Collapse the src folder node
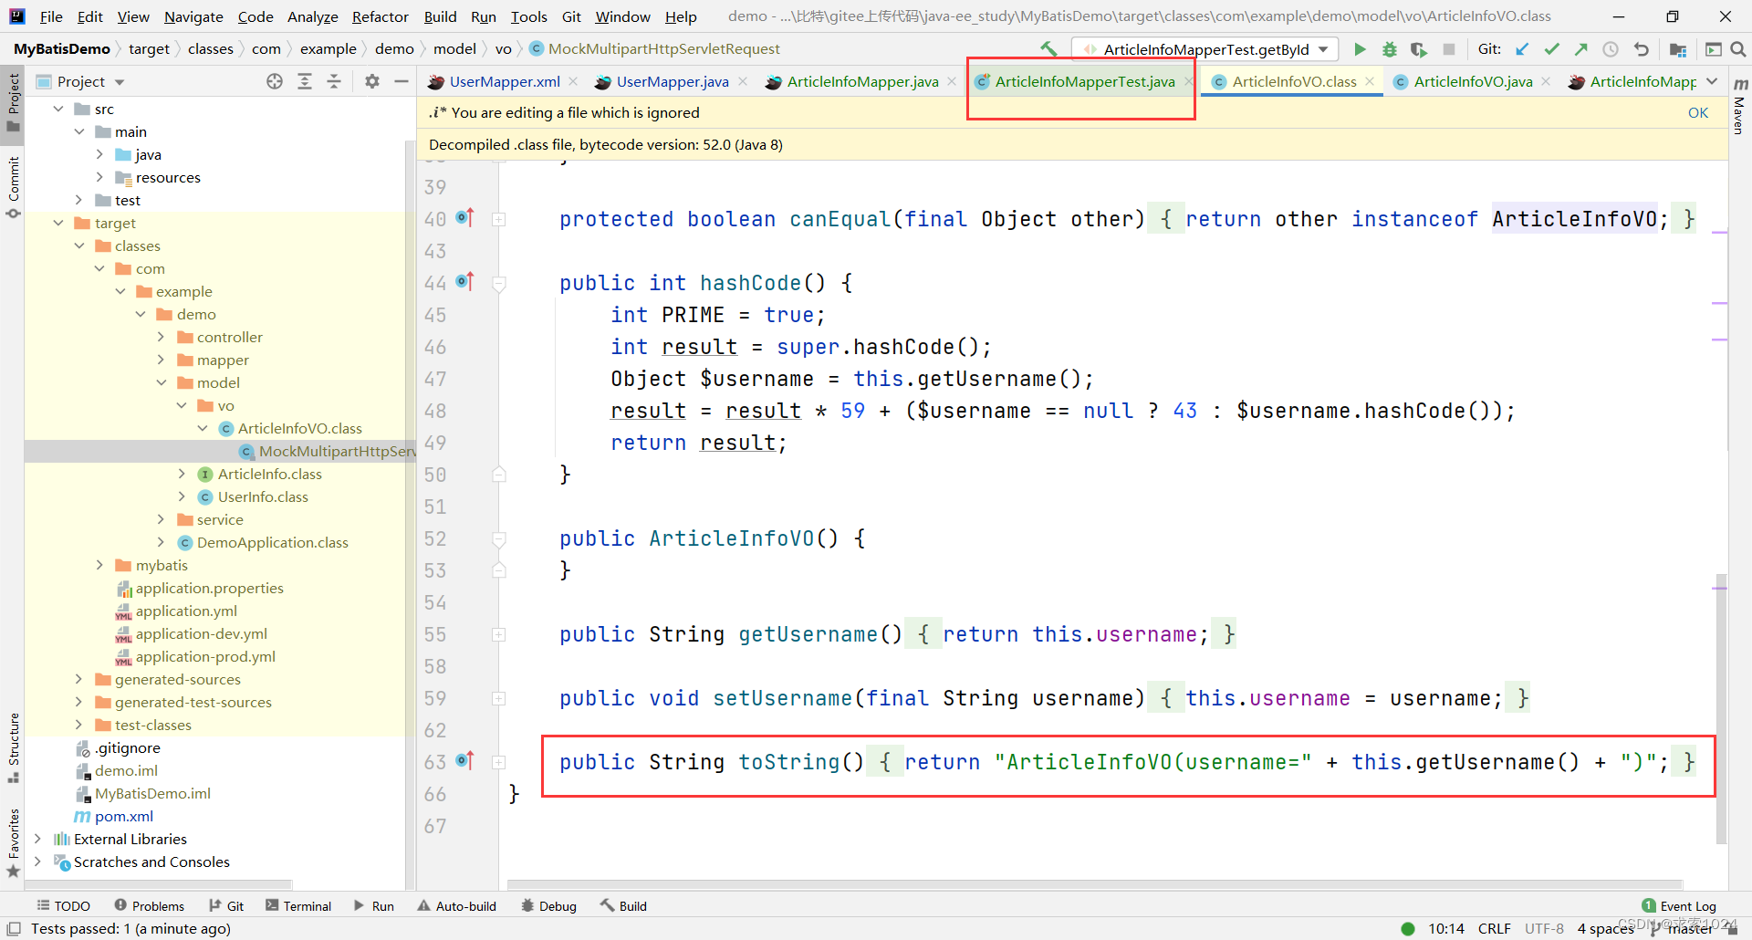1752x940 pixels. [58, 109]
